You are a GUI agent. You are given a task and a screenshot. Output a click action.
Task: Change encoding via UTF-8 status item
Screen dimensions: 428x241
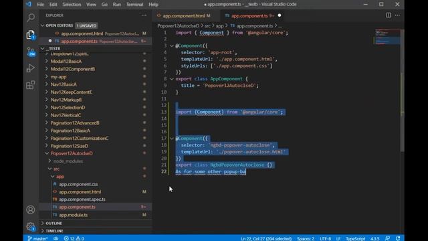325,238
